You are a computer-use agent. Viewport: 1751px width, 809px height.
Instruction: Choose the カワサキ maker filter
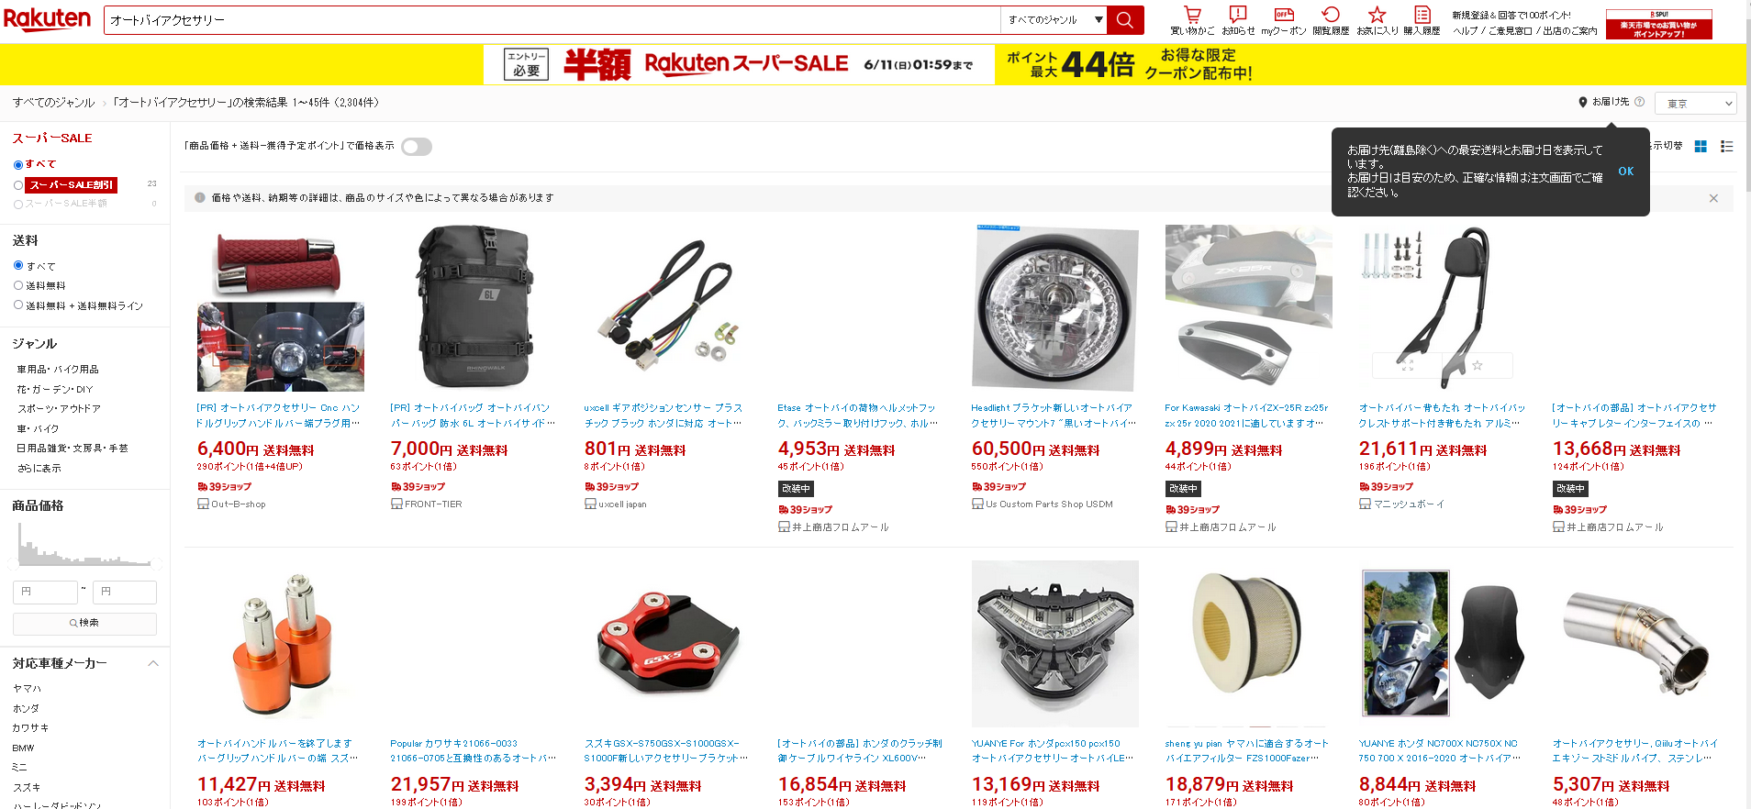(30, 728)
